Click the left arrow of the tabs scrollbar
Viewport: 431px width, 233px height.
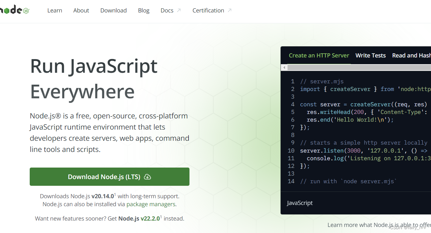pos(284,68)
